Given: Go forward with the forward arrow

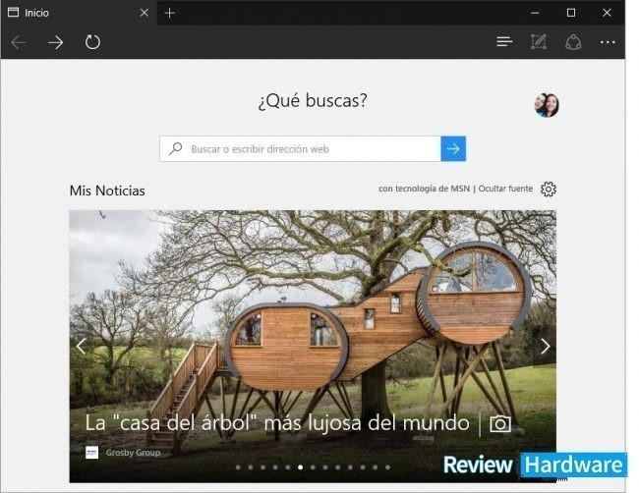Looking at the screenshot, I should click(56, 42).
